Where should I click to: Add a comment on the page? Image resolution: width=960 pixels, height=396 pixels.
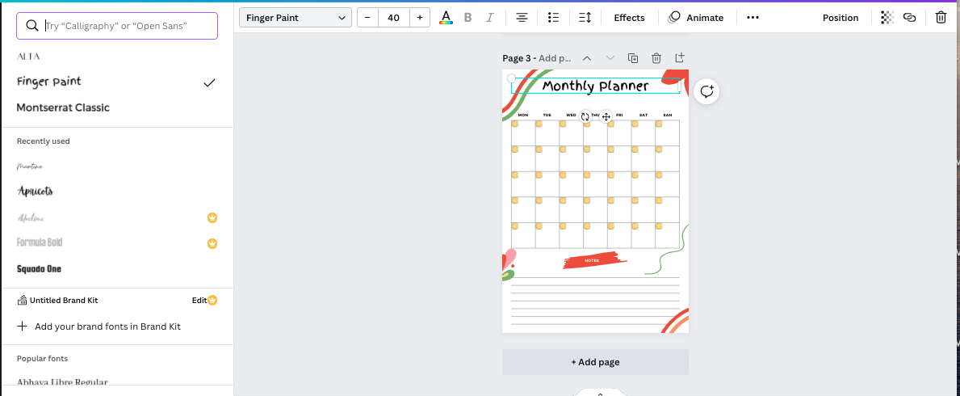[x=706, y=91]
